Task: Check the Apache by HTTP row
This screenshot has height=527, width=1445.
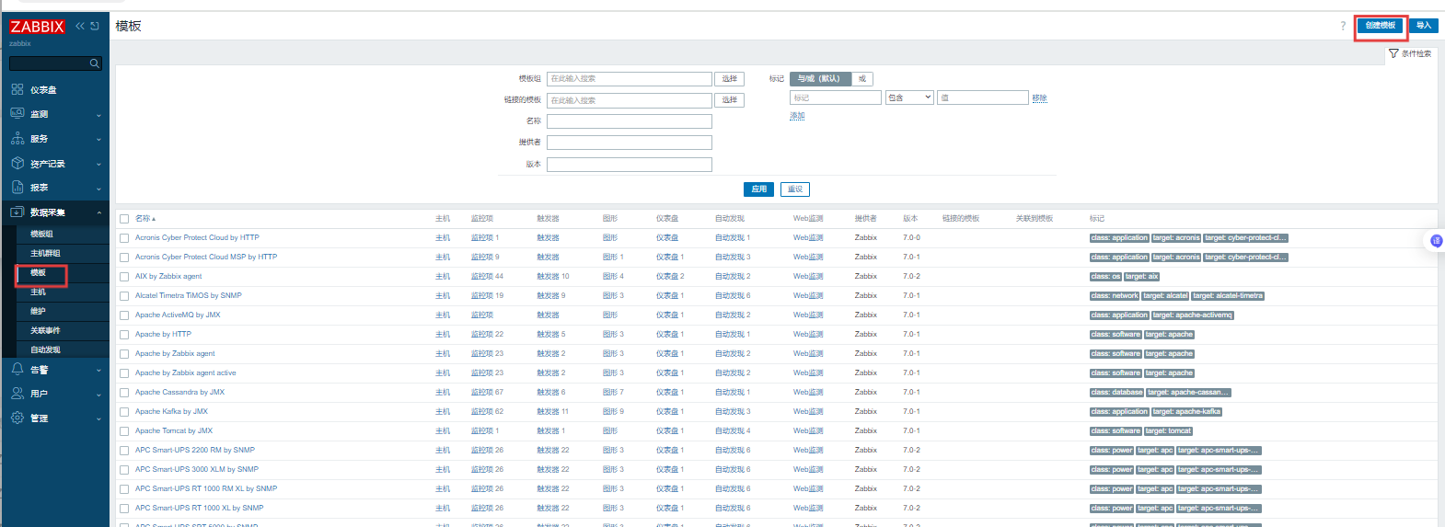Action: tap(124, 335)
